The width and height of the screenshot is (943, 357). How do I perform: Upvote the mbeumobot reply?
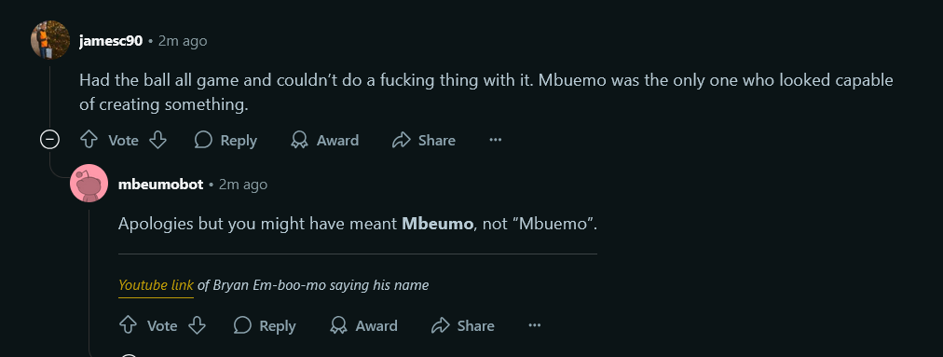tap(128, 325)
